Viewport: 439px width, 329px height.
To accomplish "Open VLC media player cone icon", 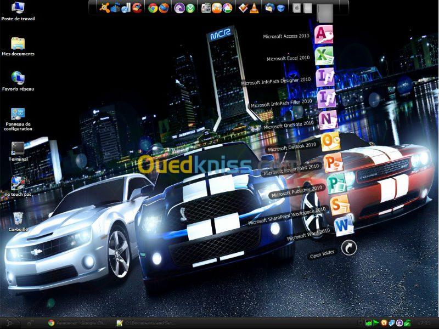I will tap(254, 8).
